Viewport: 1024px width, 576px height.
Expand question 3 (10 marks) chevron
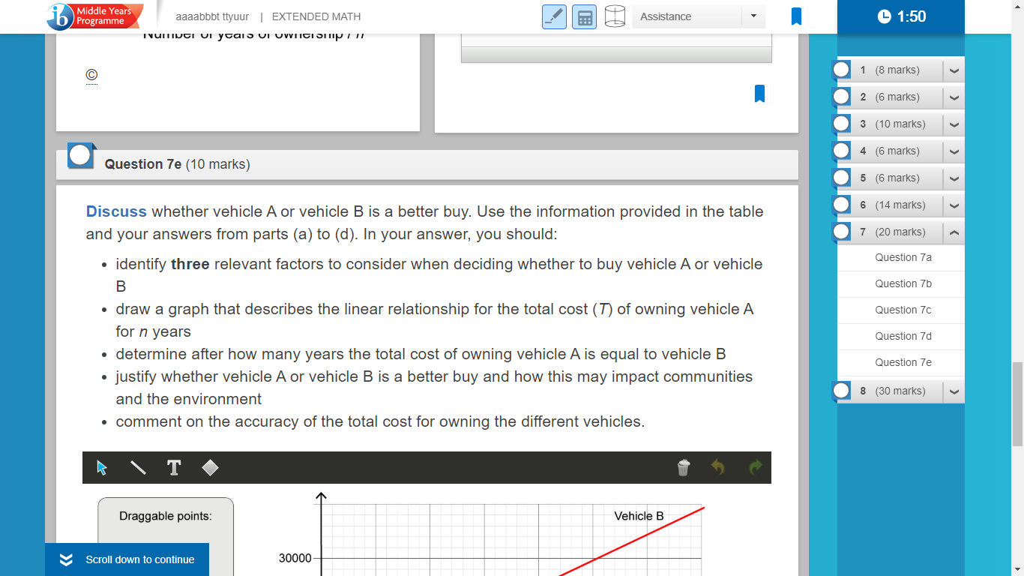point(954,124)
